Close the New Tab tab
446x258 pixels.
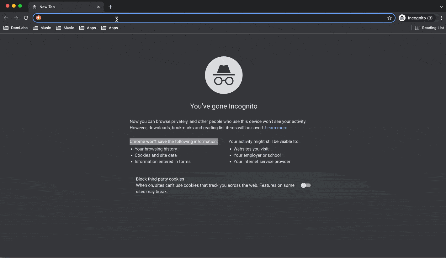pyautogui.click(x=98, y=7)
